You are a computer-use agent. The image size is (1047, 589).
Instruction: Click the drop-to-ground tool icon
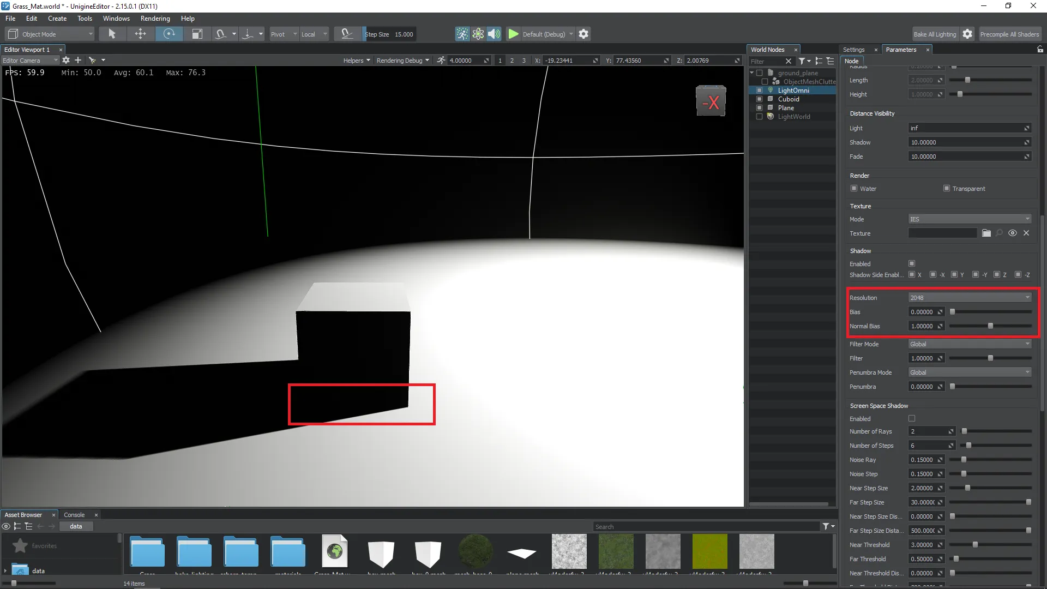point(248,34)
